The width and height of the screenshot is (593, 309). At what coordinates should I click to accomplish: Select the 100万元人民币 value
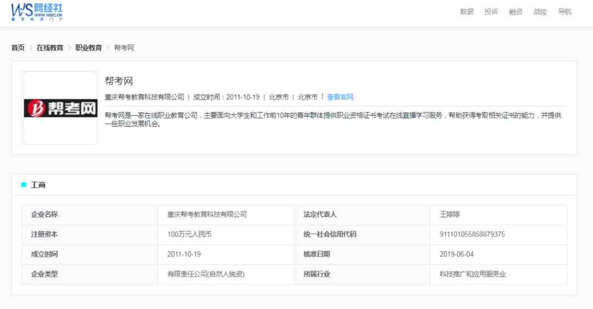point(189,234)
